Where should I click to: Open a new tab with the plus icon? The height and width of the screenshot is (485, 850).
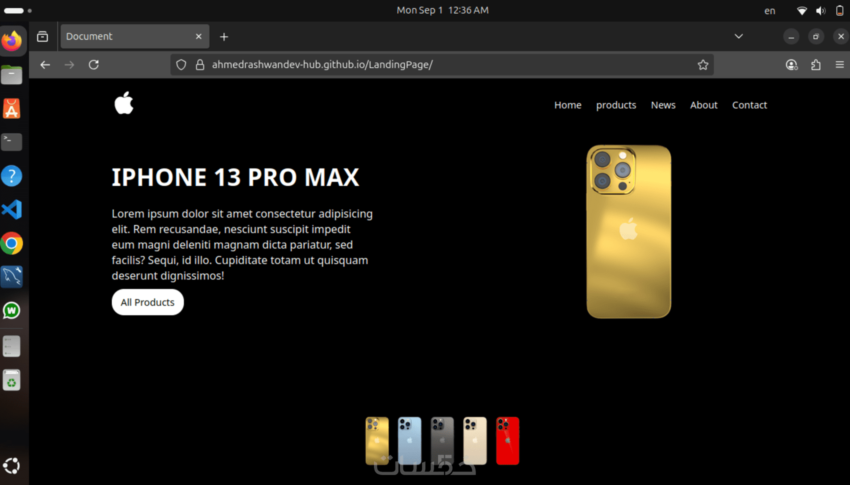224,36
